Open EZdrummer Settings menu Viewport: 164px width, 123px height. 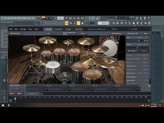click(x=23, y=29)
